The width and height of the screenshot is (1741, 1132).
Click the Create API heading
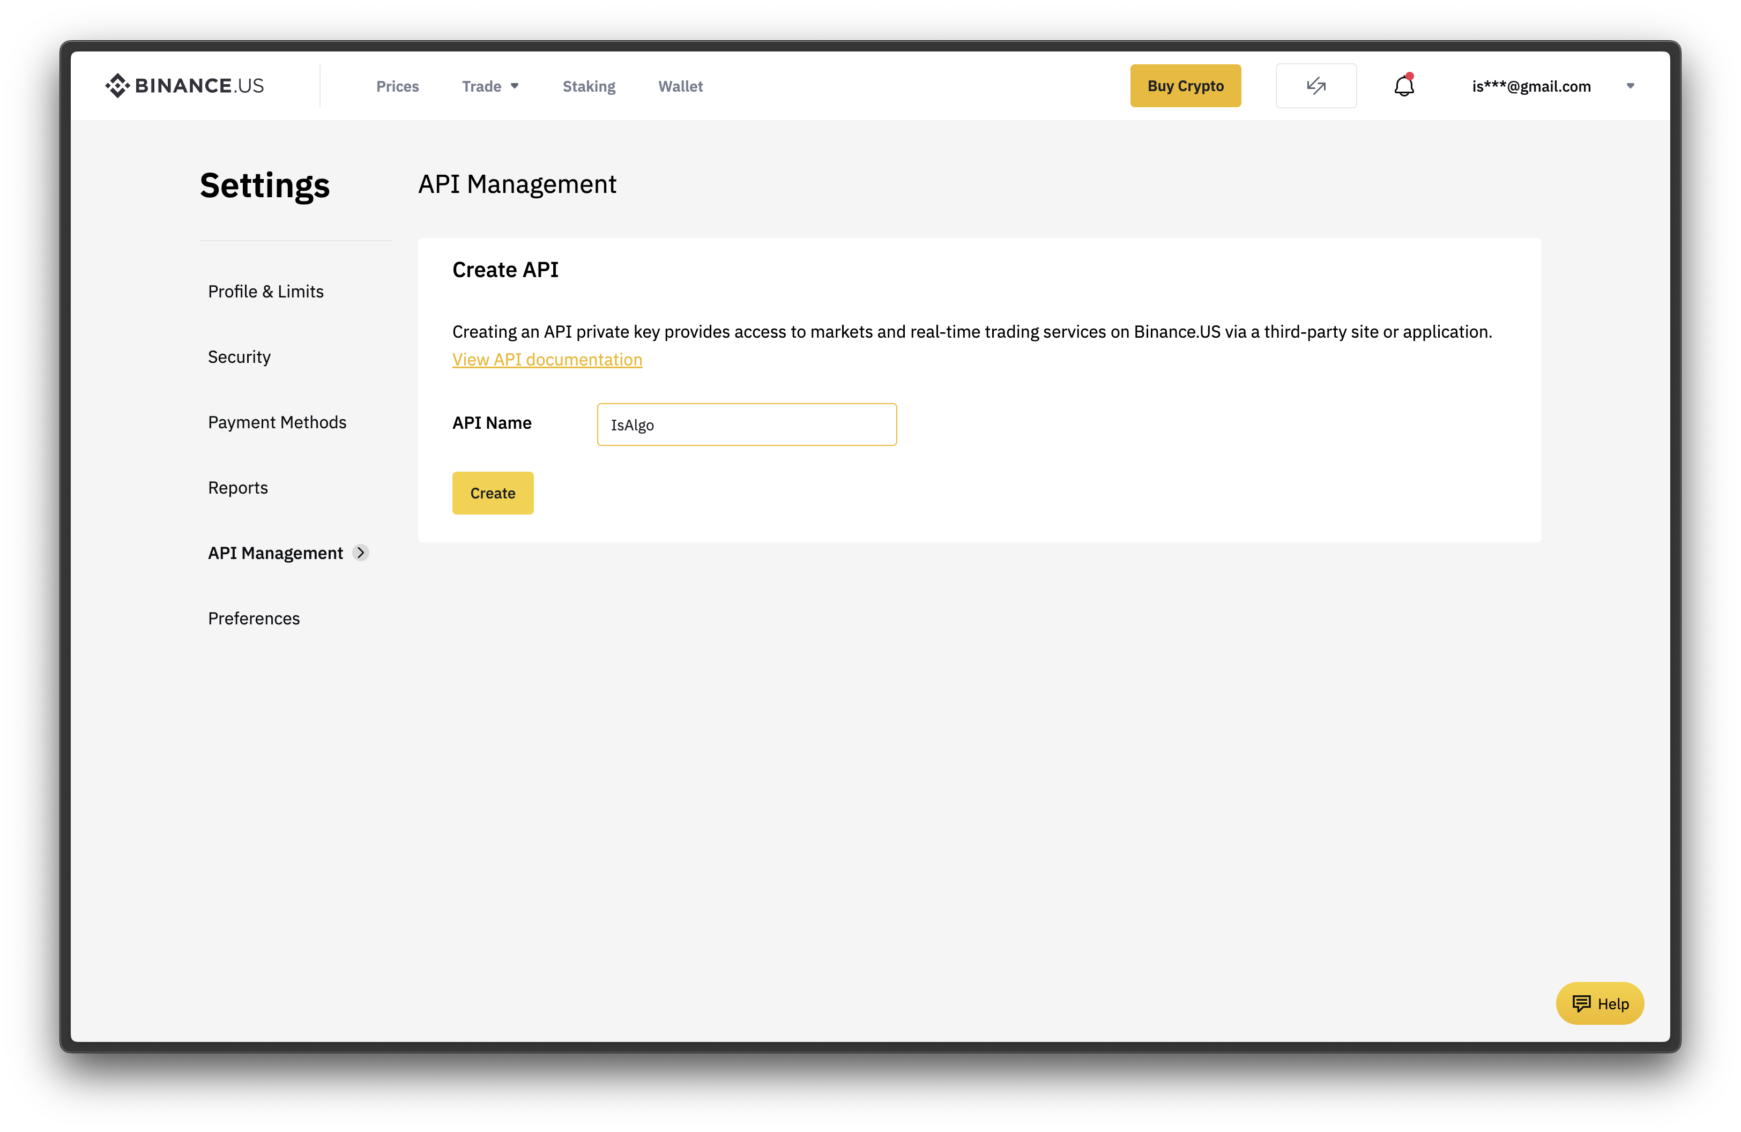click(x=505, y=270)
